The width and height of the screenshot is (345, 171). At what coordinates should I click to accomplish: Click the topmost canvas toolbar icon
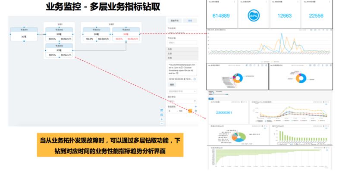(162, 110)
